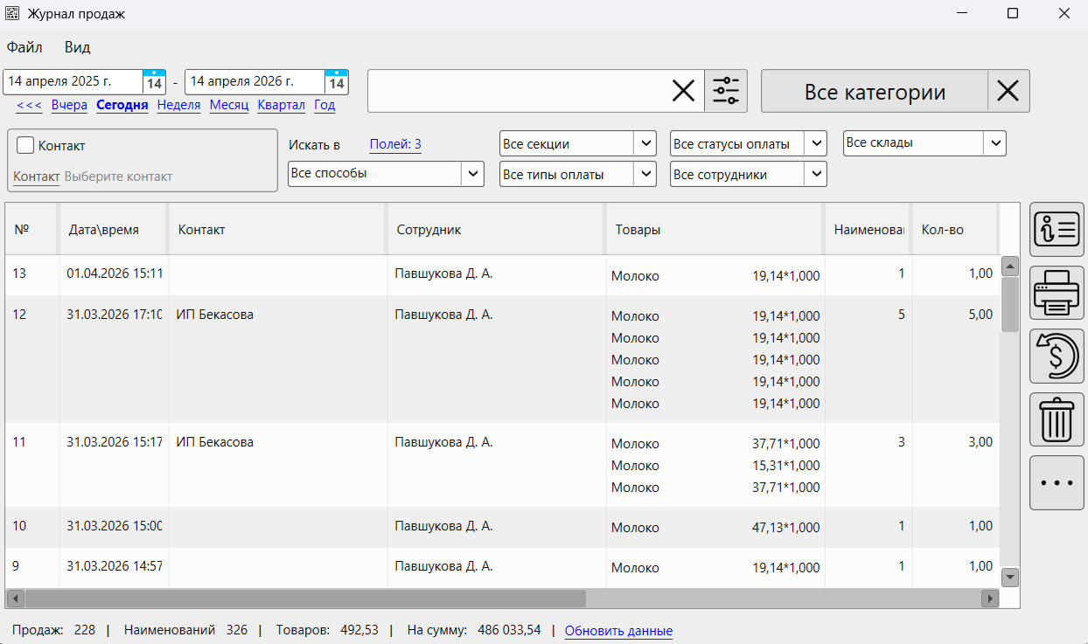
Task: Expand the Все склады dropdown
Action: [994, 143]
